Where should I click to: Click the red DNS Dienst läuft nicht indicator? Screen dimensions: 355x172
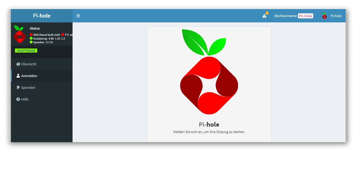pos(31,35)
